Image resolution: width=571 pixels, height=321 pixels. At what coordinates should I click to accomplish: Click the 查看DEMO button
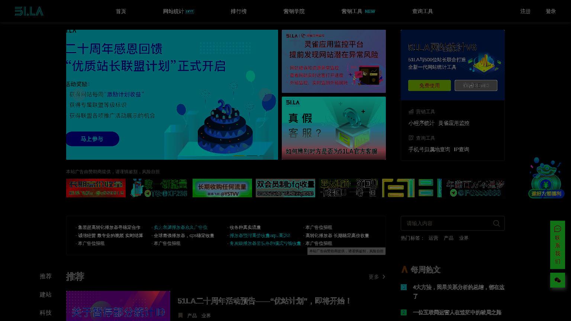(476, 85)
